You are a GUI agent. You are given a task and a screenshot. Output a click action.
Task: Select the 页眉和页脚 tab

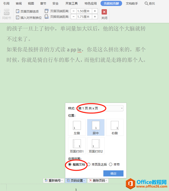[x=111, y=3]
